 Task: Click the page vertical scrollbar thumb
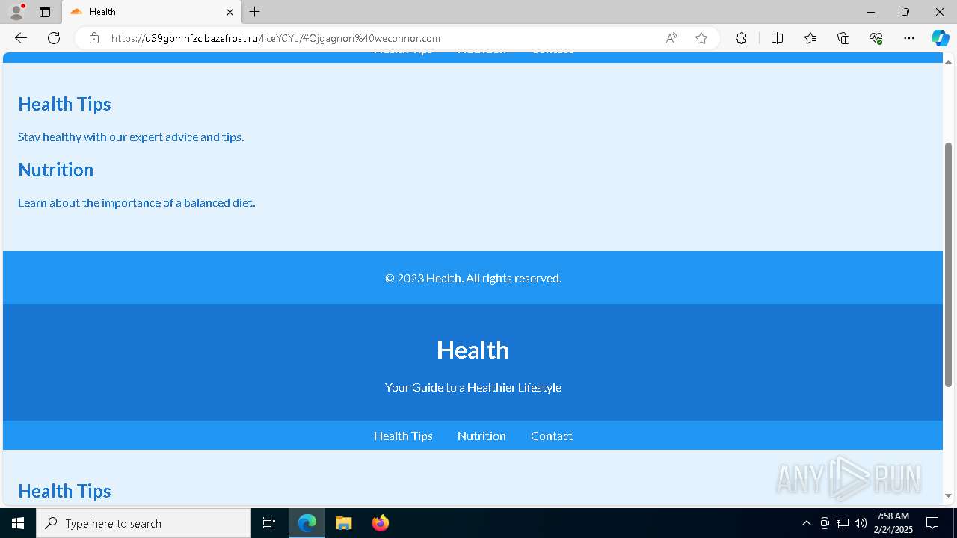click(949, 265)
